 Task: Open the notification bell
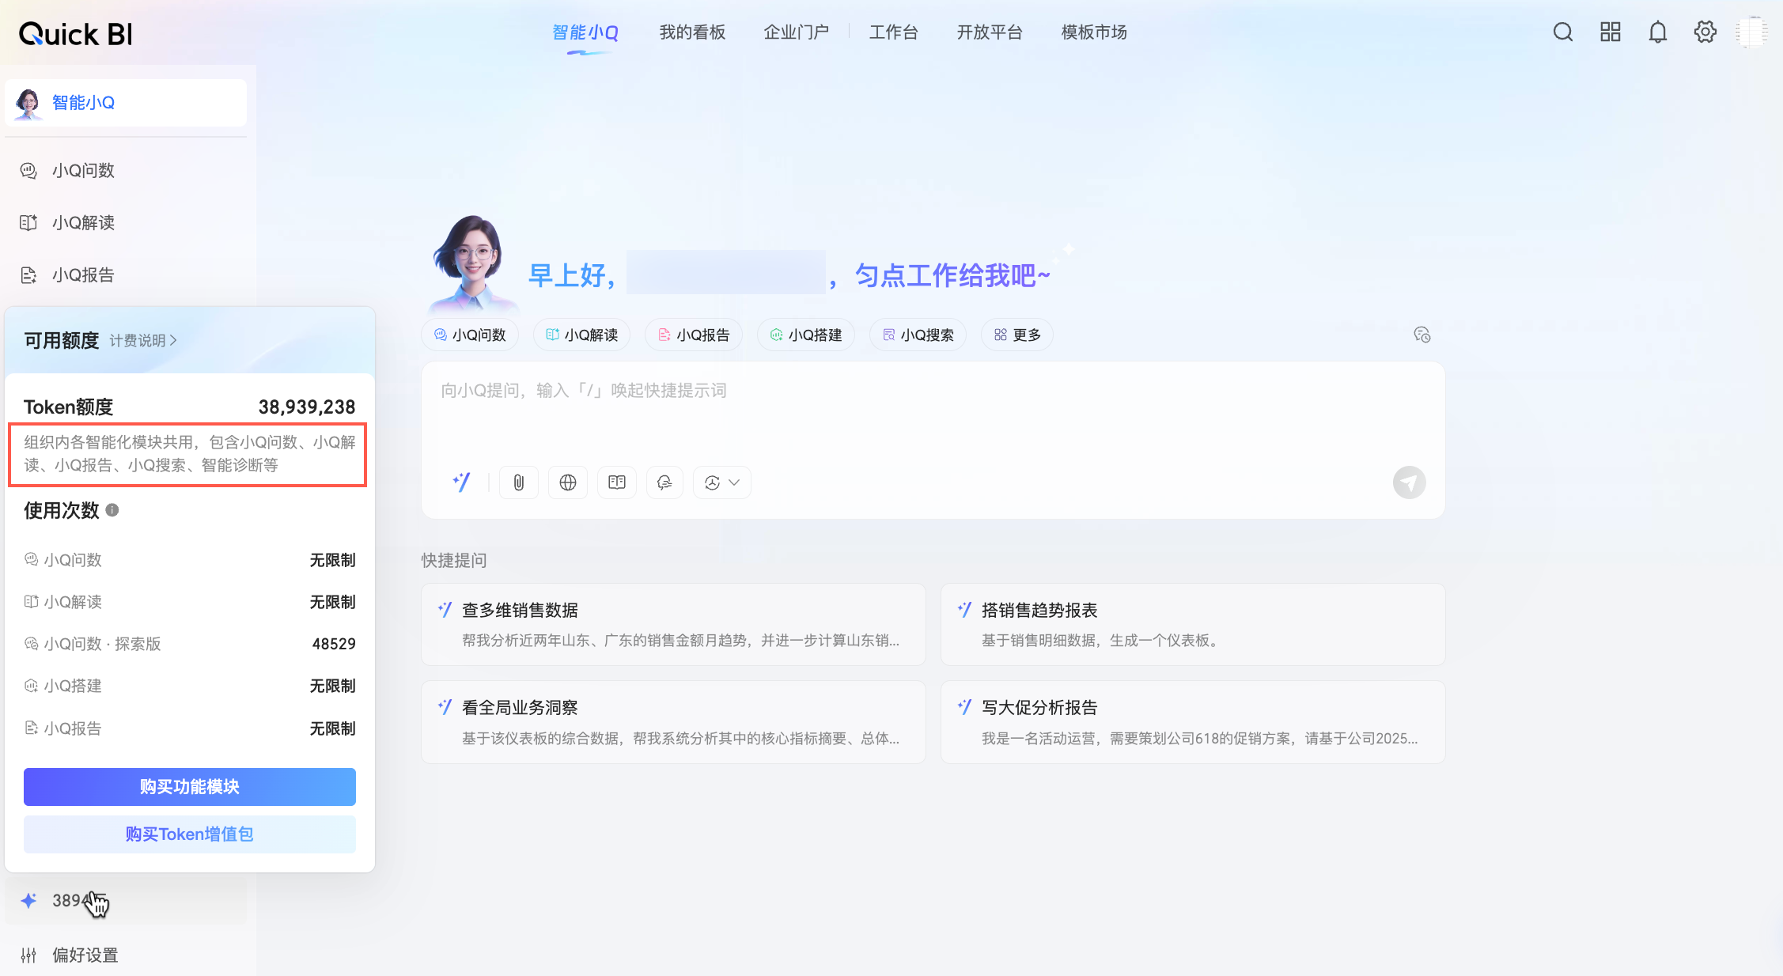click(x=1657, y=32)
